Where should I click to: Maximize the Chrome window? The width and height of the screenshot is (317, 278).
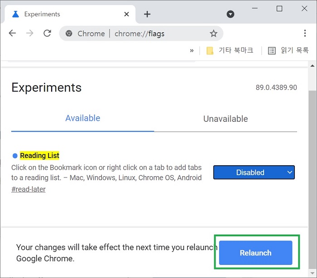[x=279, y=9]
